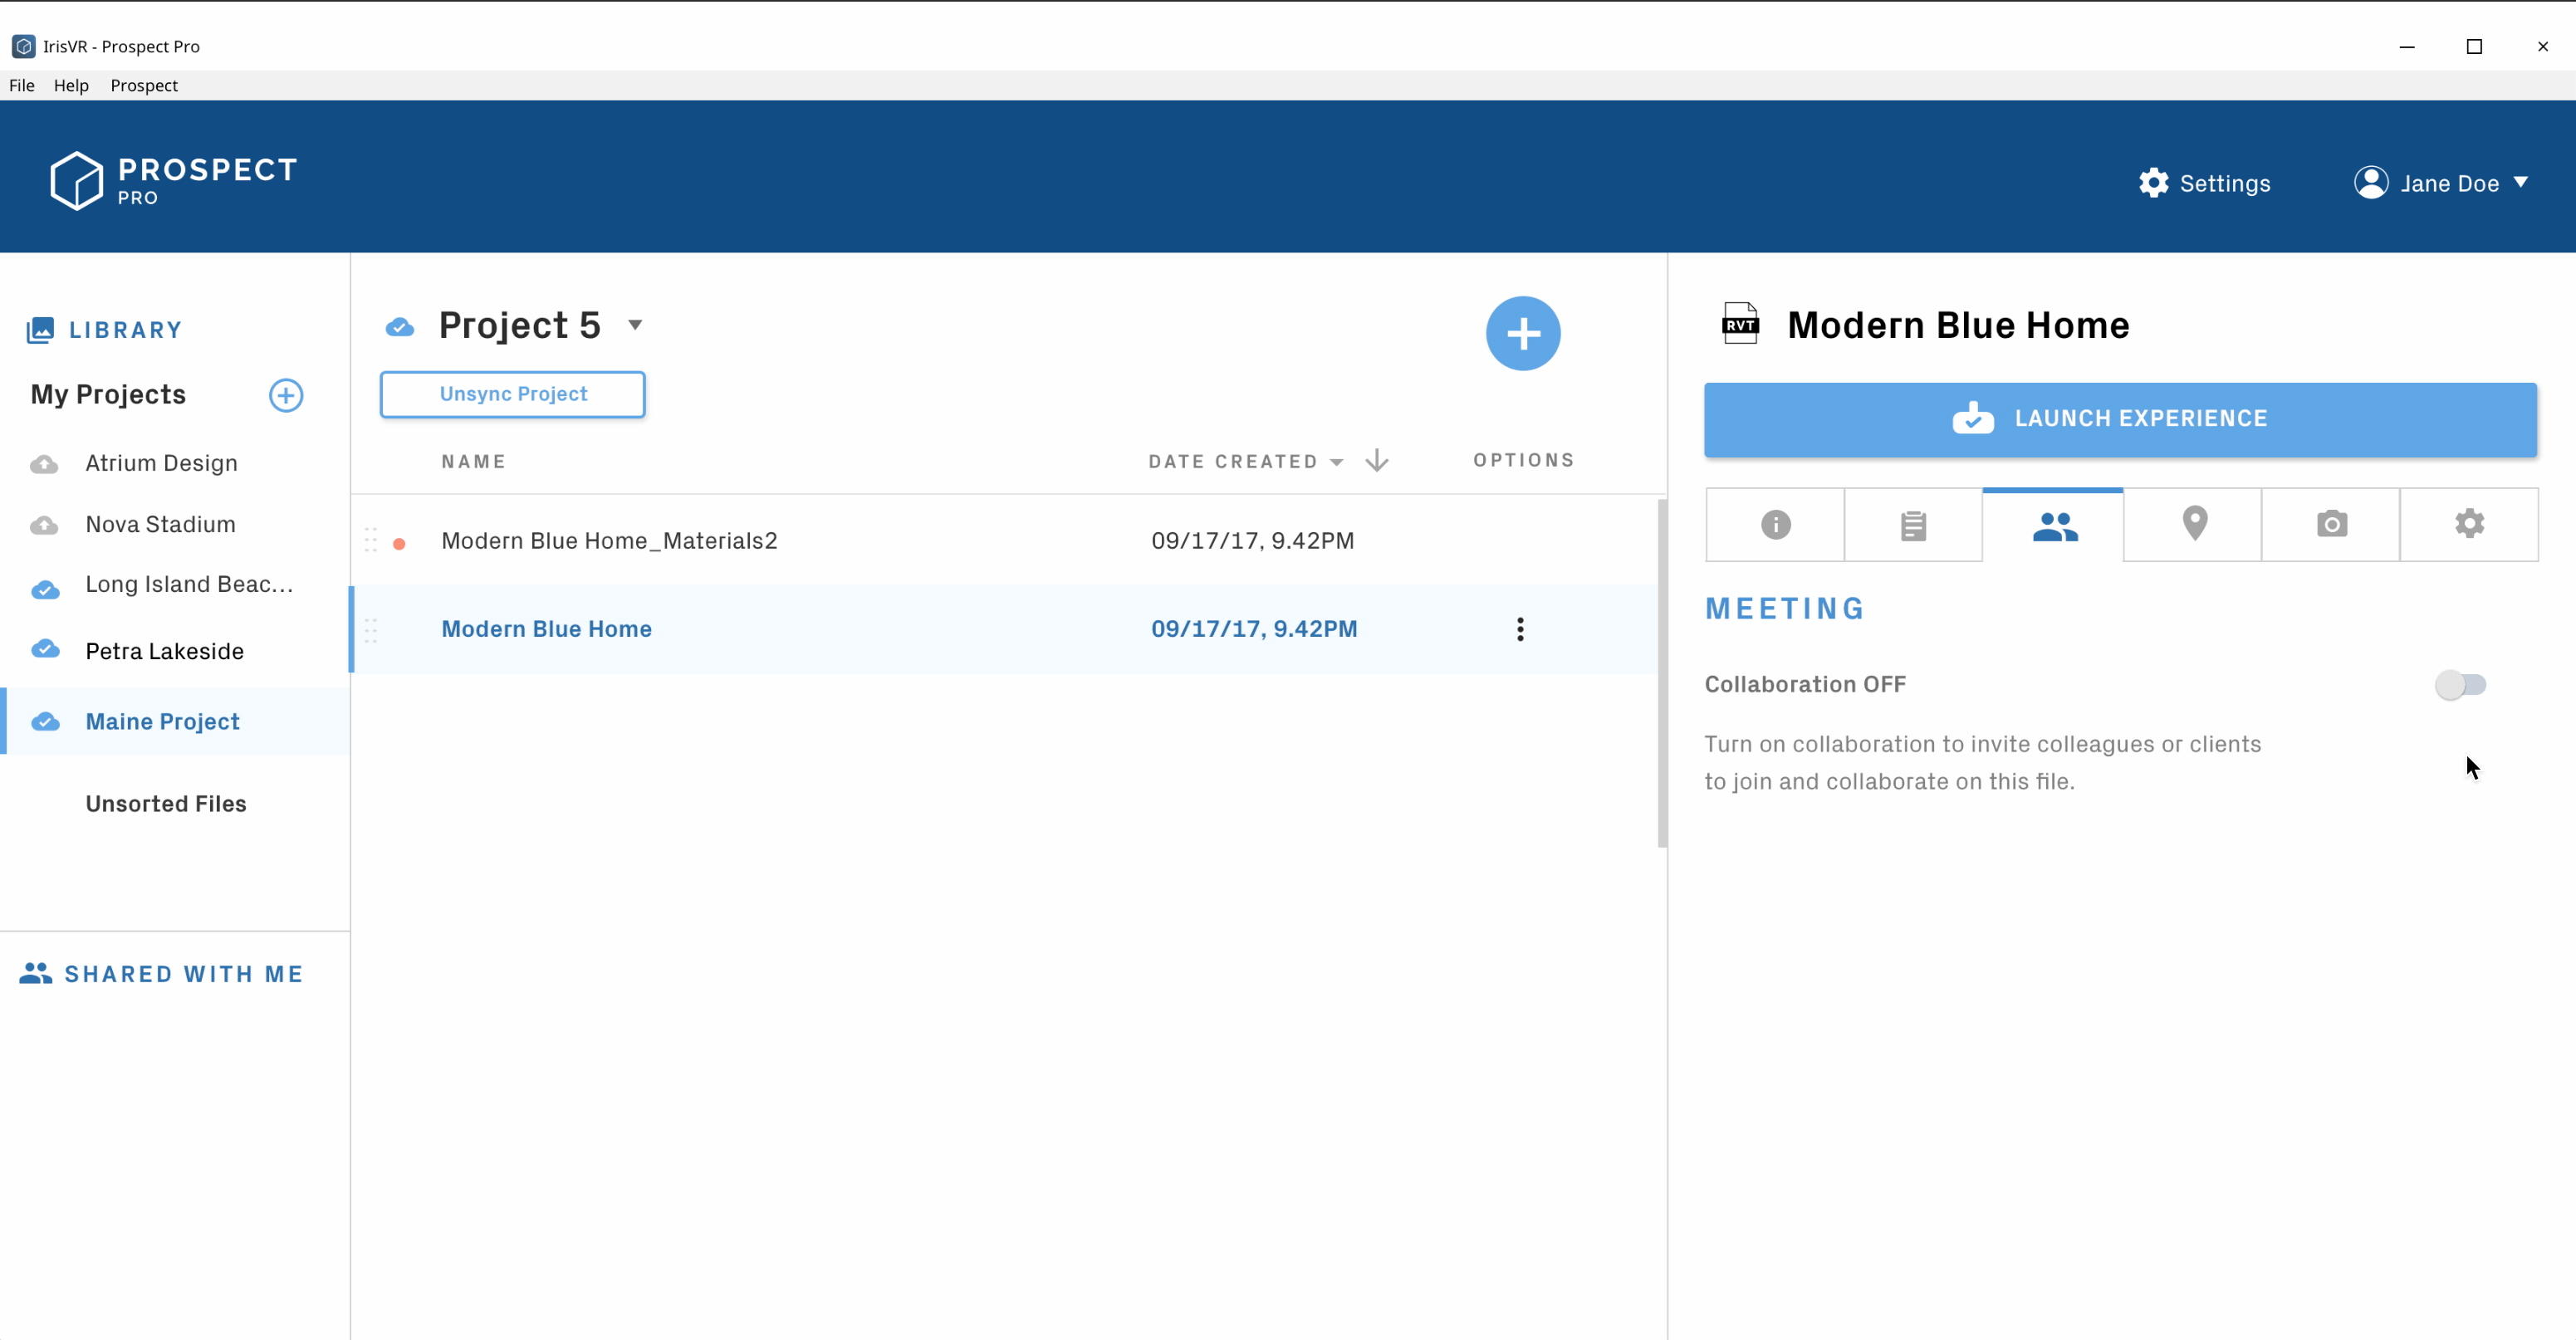
Task: Expand the Project 5 title dropdown
Action: [635, 325]
